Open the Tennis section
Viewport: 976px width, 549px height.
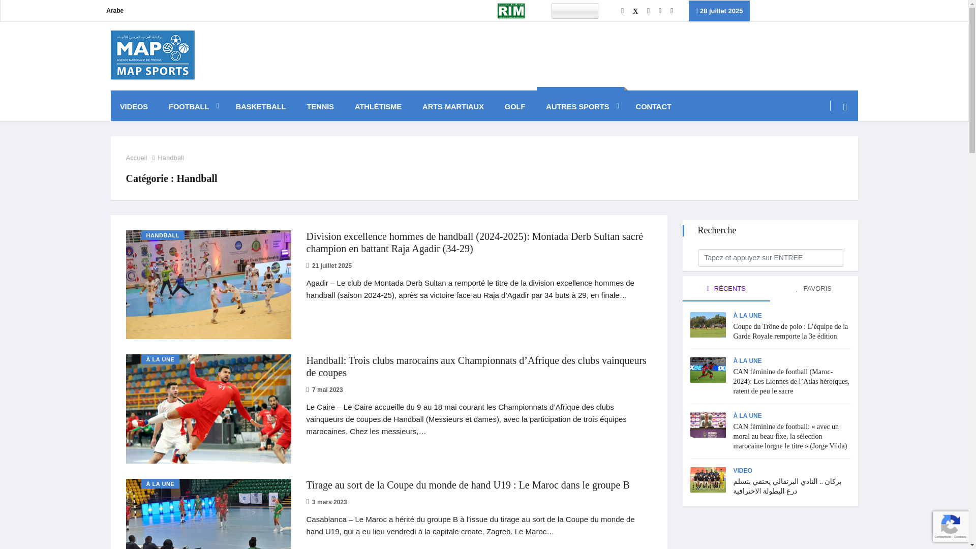[320, 107]
